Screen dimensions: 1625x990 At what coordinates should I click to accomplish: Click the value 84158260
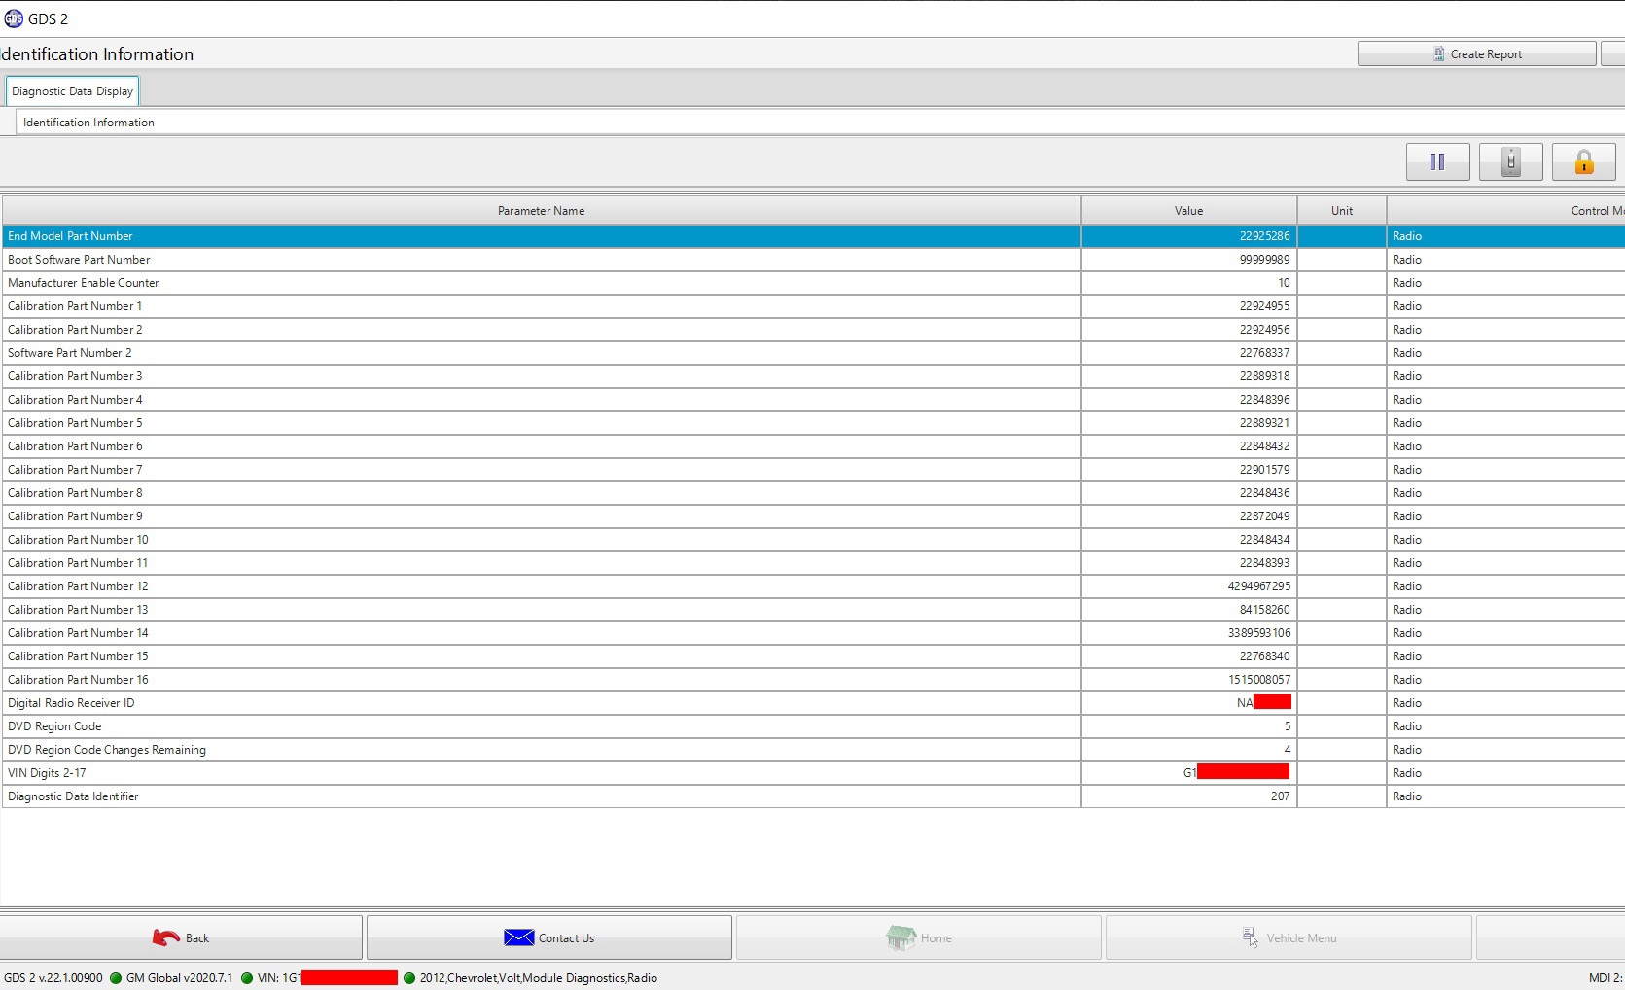[x=1264, y=610]
